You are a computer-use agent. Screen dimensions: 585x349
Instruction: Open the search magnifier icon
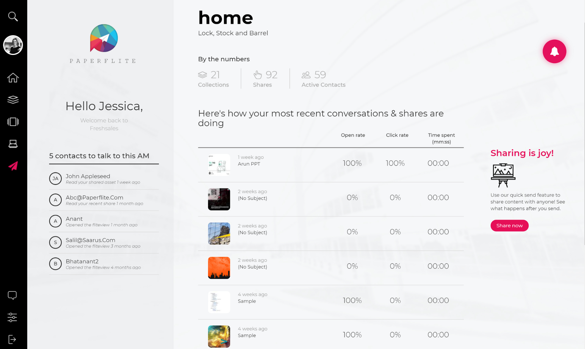point(13,16)
